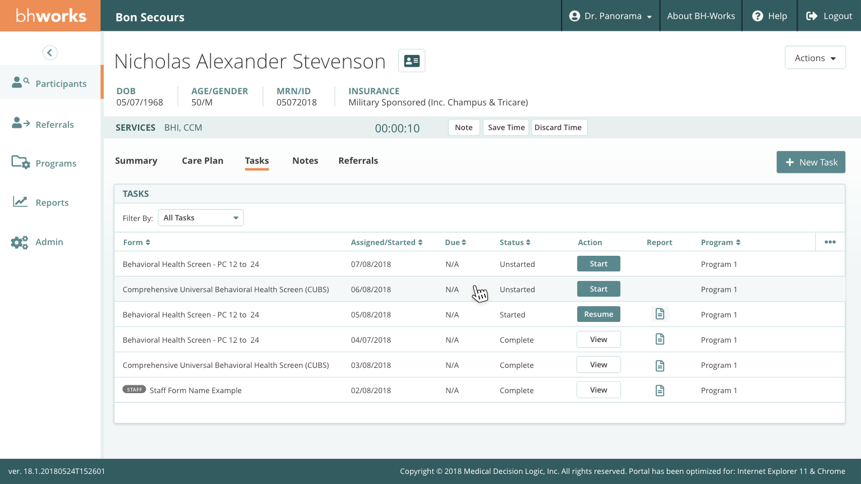Click Program 1 in the Staff Form row
Screen dimensions: 861x484
(719, 390)
